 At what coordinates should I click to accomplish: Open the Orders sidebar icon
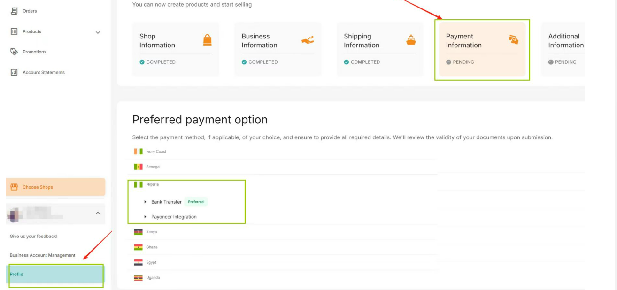pos(14,11)
